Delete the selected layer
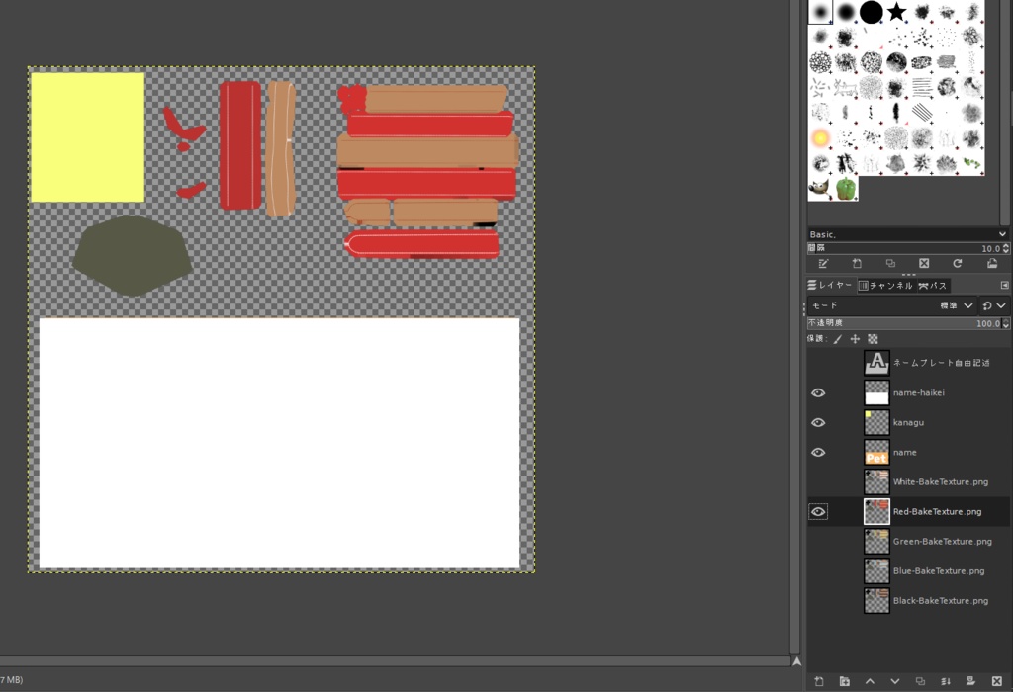1013x692 pixels. [997, 681]
